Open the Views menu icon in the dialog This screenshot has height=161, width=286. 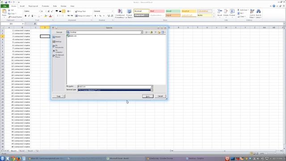[x=163, y=32]
